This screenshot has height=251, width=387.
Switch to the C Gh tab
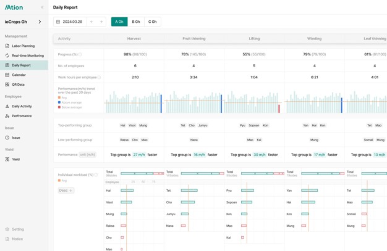tap(152, 22)
